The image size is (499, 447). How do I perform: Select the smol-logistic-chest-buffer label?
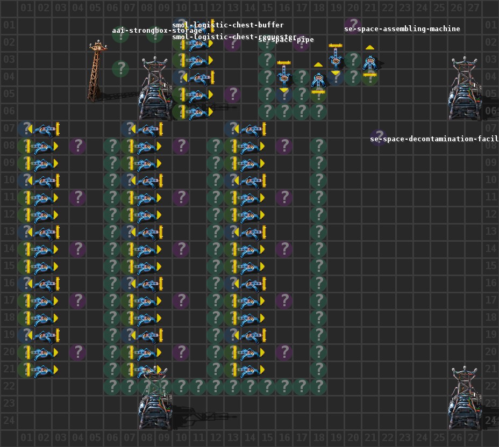228,25
